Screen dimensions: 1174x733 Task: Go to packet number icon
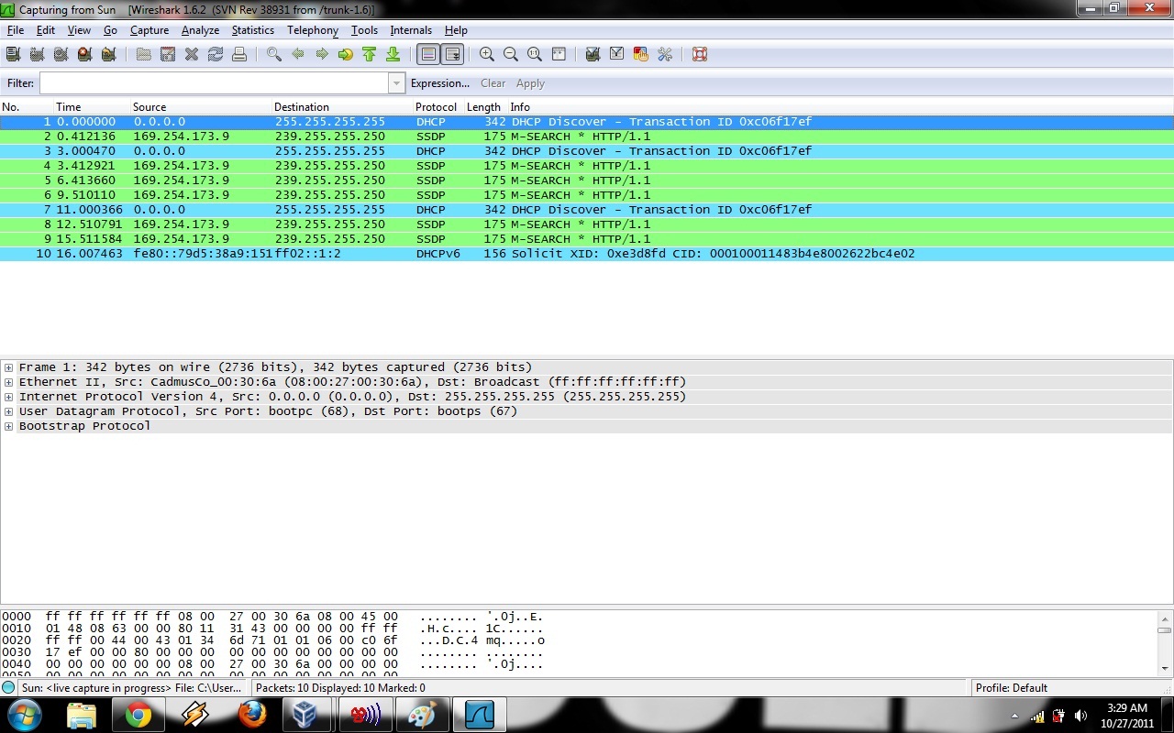[346, 54]
